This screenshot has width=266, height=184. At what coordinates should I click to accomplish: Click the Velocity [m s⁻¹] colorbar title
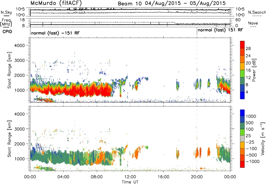[x=263, y=138]
